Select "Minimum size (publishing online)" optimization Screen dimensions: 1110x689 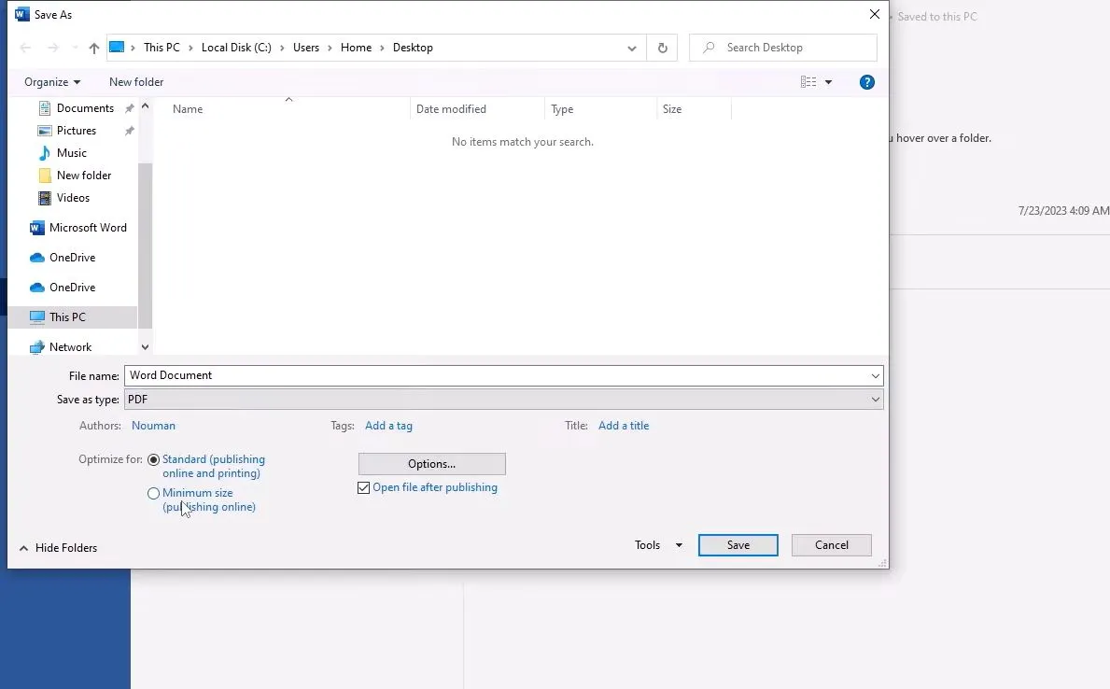pos(152,493)
